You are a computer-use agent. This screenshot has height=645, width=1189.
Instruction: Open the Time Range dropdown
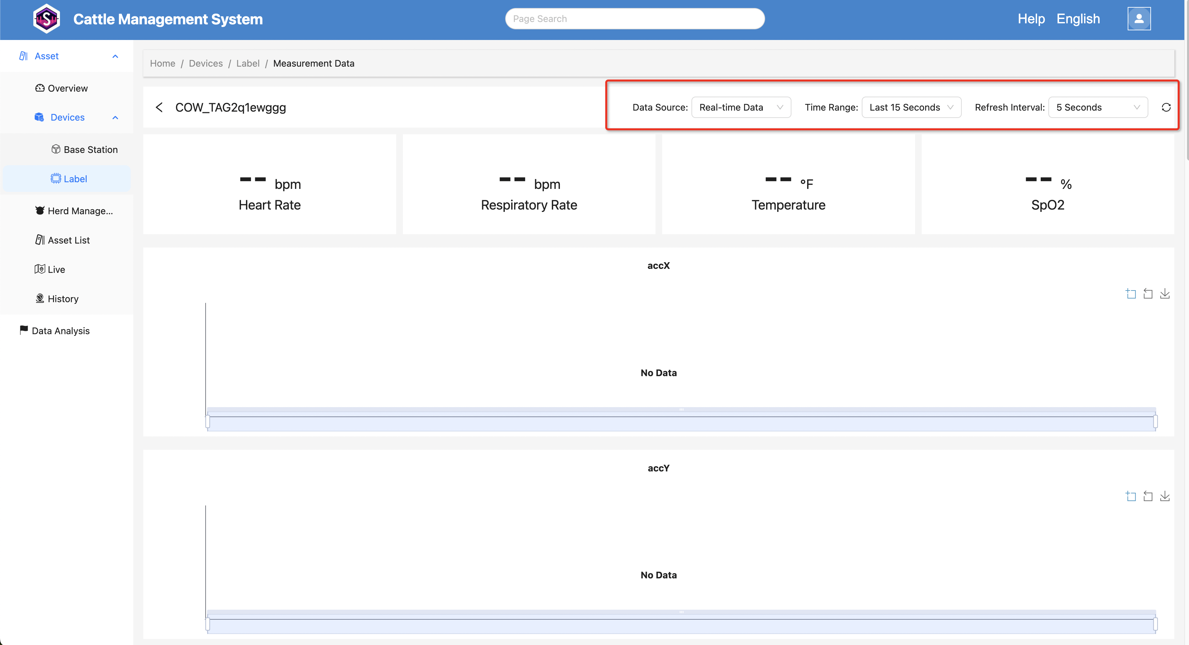click(x=911, y=108)
